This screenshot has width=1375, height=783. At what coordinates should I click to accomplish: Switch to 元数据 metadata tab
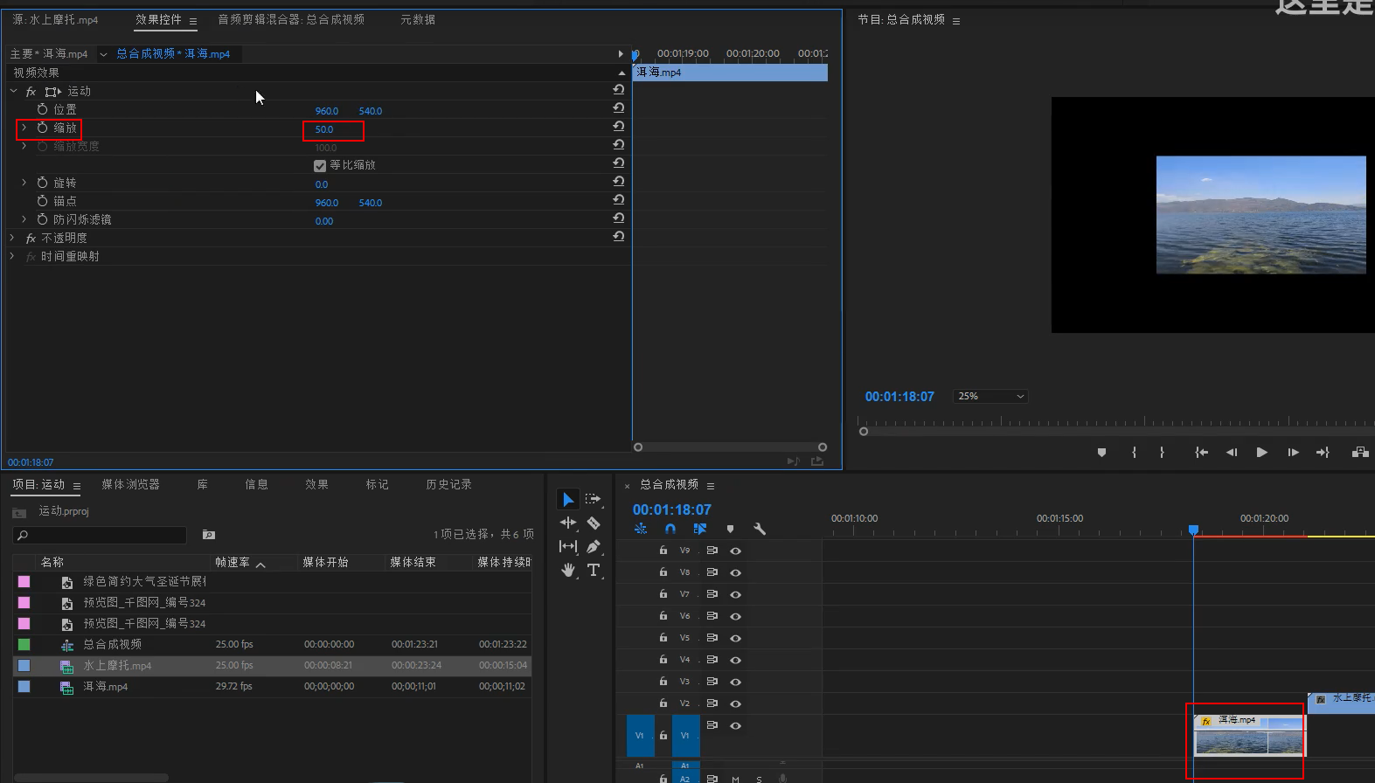pyautogui.click(x=418, y=19)
